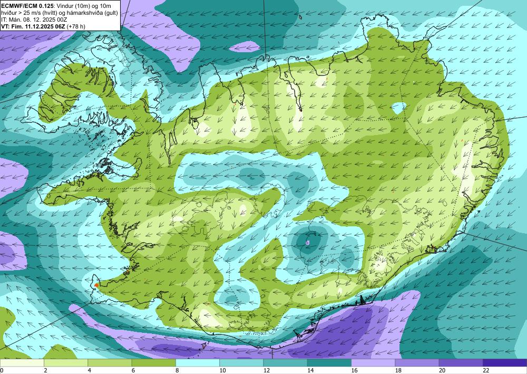Click the legend scale label '14'
Image resolution: width=527 pixels, height=374 pixels.
[310, 371]
